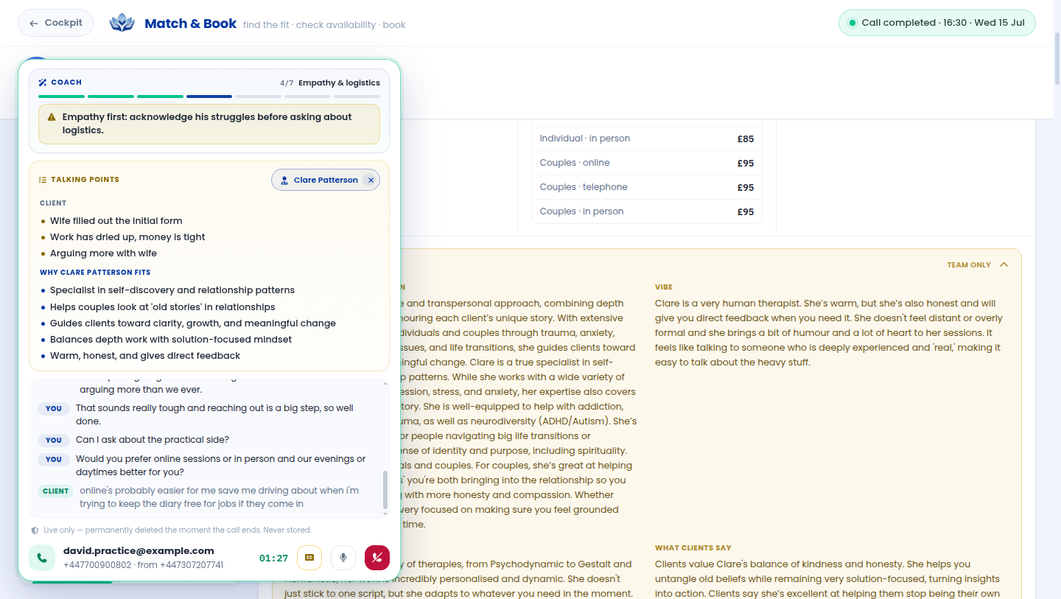This screenshot has width=1061, height=599.
Task: Remove the Clare Patterson chip
Action: point(371,180)
